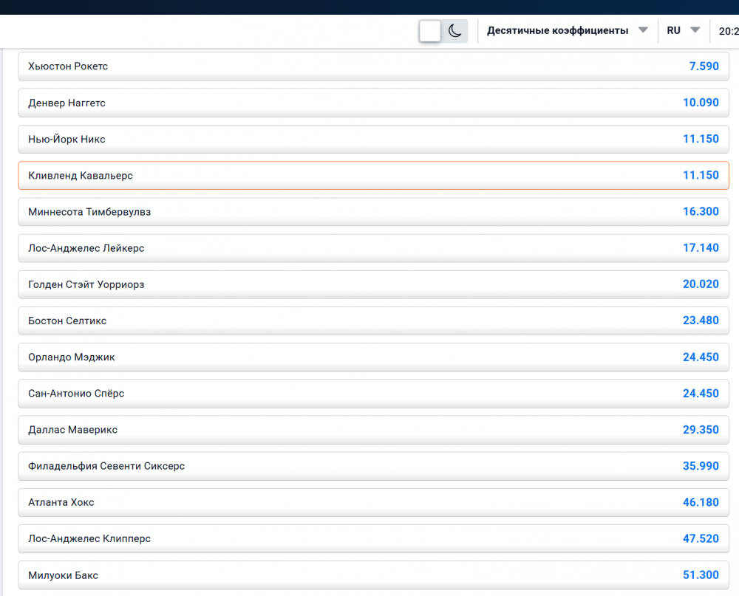Click the clock time in the header
739x596 pixels.
pos(728,31)
